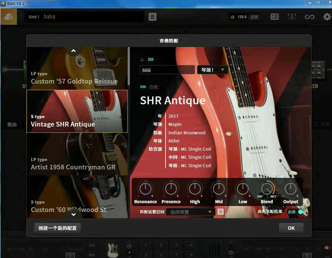Select scene slot 2 at bottom
The height and width of the screenshot is (258, 332).
pyautogui.click(x=161, y=245)
